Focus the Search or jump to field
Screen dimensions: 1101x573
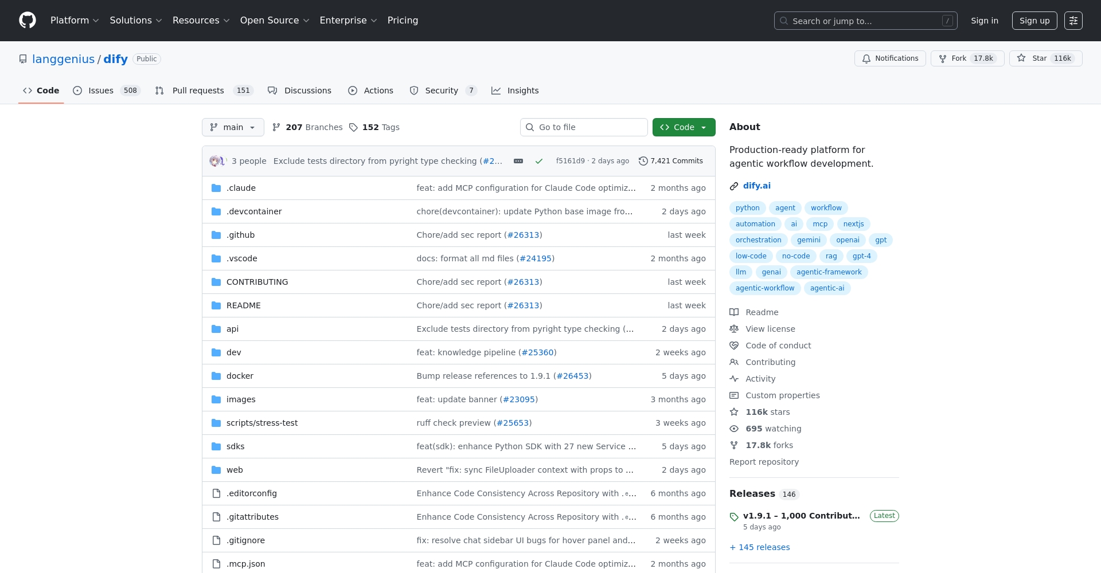pos(865,21)
